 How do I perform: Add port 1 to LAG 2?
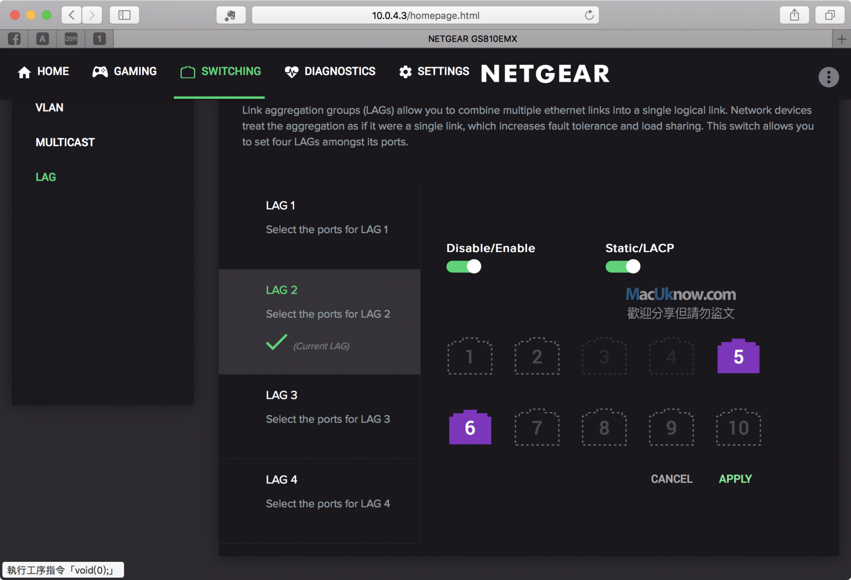coord(470,357)
